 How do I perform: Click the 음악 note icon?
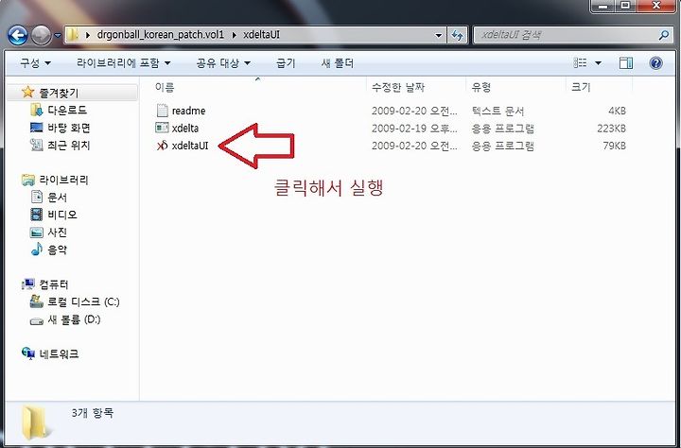[37, 250]
